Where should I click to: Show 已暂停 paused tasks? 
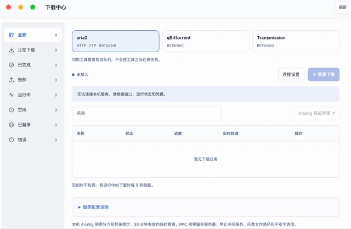pos(33,125)
